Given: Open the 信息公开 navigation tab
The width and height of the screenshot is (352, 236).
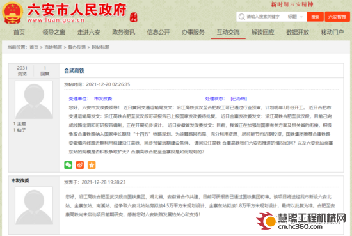Looking at the screenshot, I should [x=158, y=33].
